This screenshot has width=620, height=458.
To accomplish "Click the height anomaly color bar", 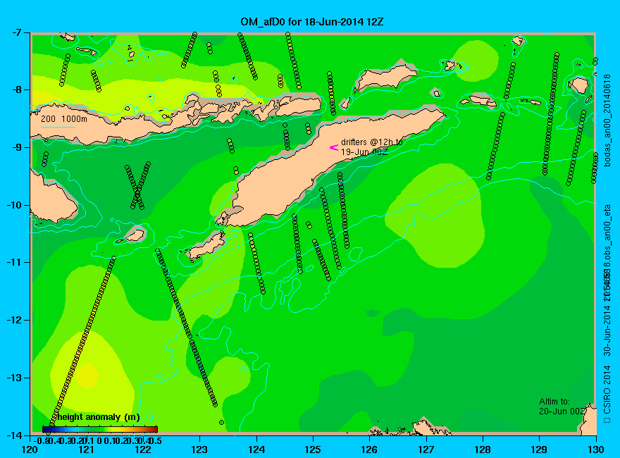I will (100, 429).
